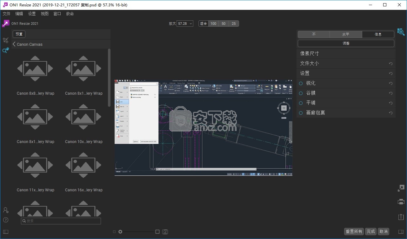Screen dimensions: 407x239
Task: Open the help question mark icon
Action: [x=5, y=220]
